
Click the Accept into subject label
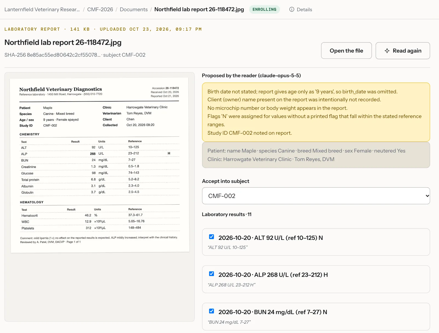pos(226,181)
